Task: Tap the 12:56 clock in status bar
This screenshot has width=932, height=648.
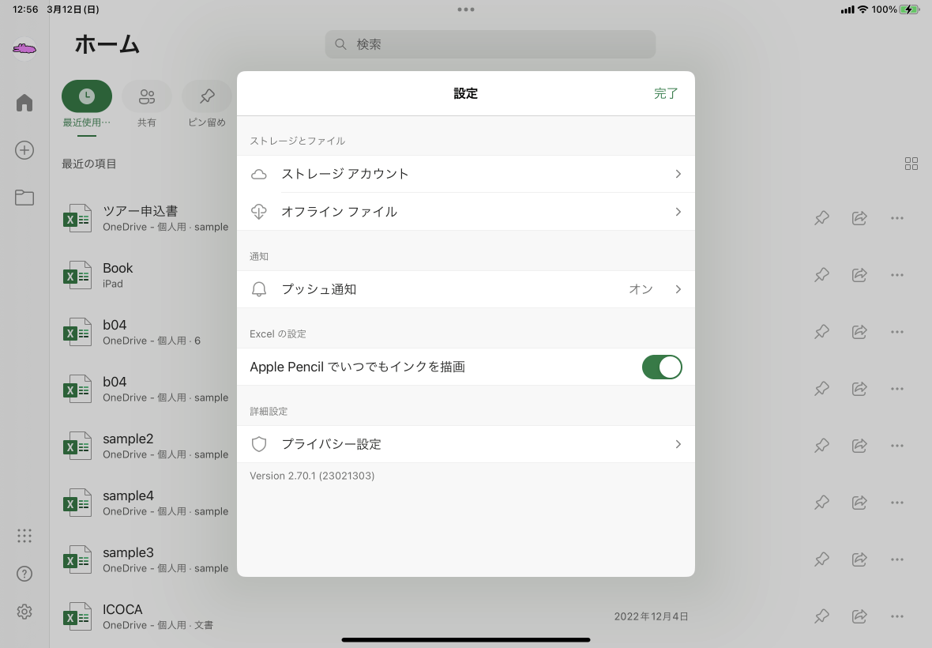Action: click(25, 9)
